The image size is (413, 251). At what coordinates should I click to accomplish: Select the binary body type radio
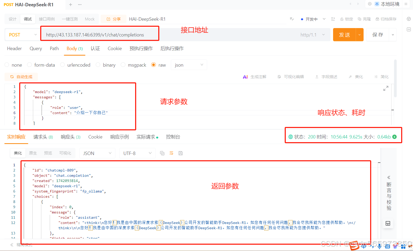[98, 65]
